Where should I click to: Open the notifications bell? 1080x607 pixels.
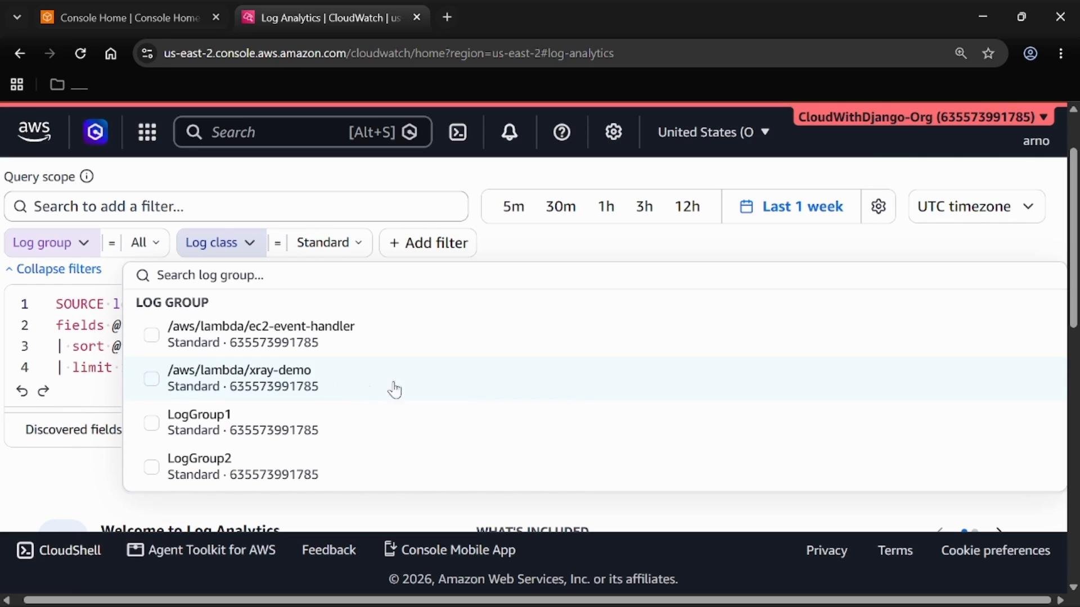[x=510, y=132]
